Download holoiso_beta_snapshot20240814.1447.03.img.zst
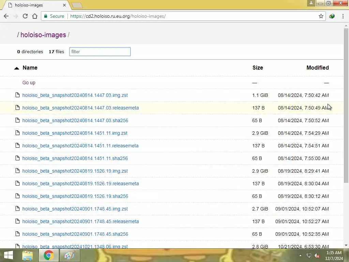Viewport: 349px width, 262px height. [75, 95]
